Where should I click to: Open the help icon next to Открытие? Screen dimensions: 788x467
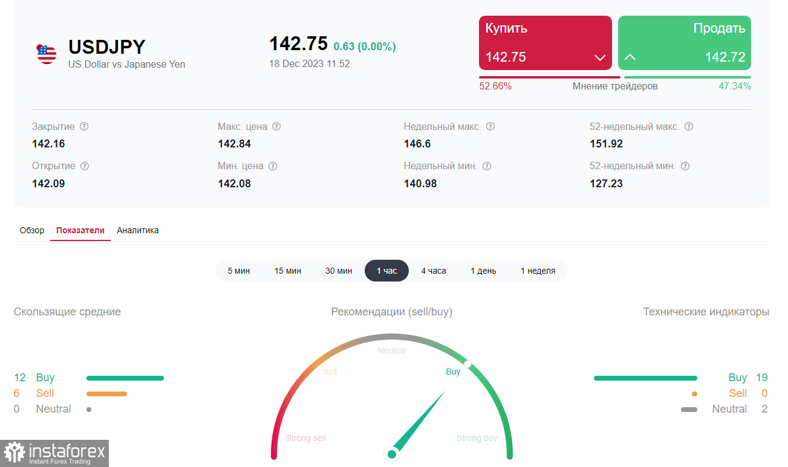click(x=85, y=166)
